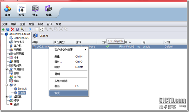The height and width of the screenshot is (112, 189).
Task: Open the 查看 (View) menu
Action: coord(23,24)
